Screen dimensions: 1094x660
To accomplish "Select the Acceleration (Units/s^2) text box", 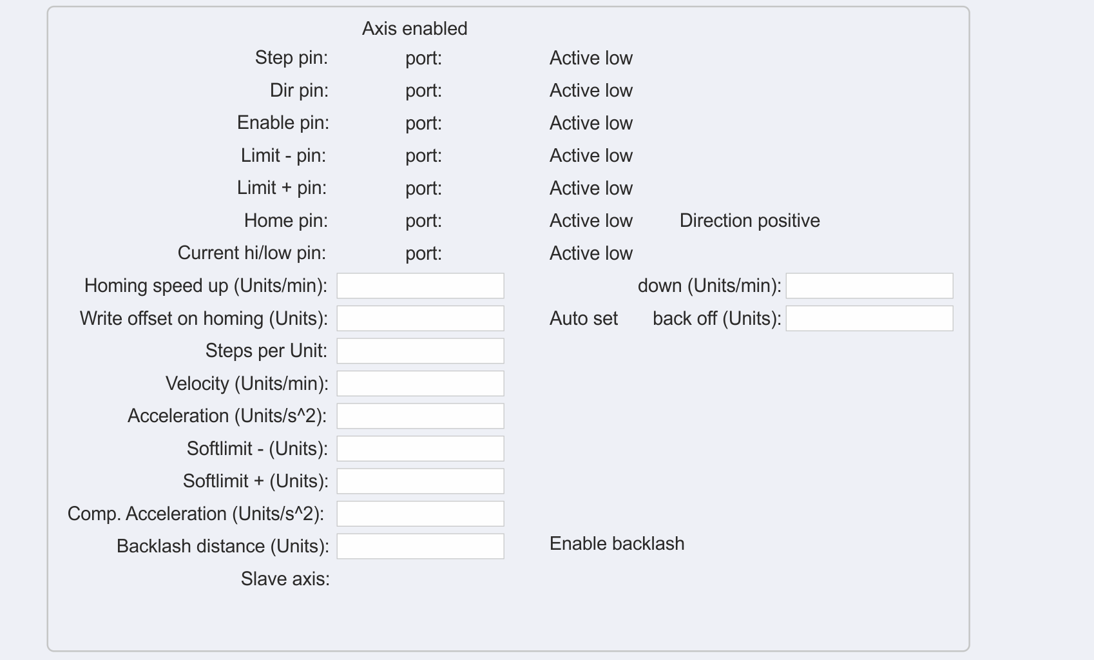I will tap(420, 416).
